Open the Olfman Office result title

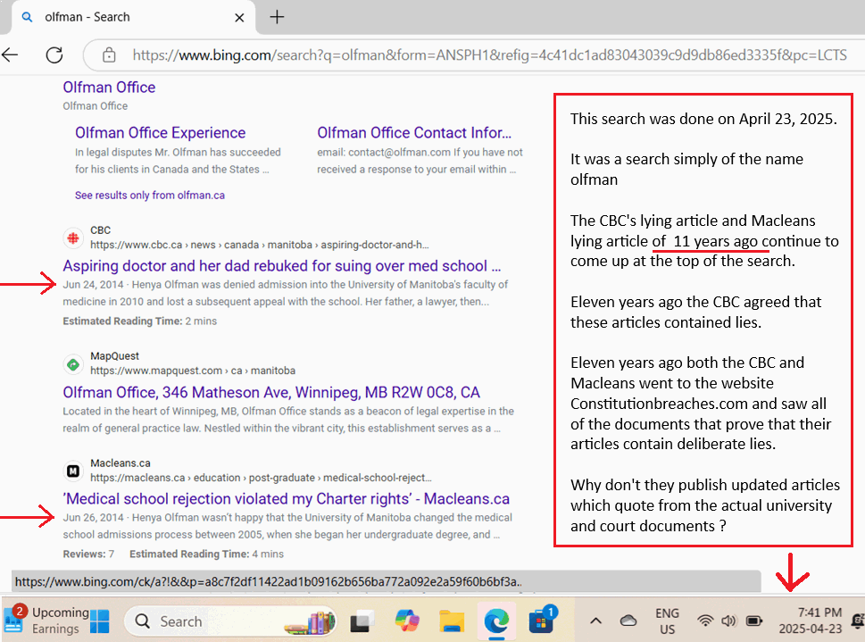point(109,88)
